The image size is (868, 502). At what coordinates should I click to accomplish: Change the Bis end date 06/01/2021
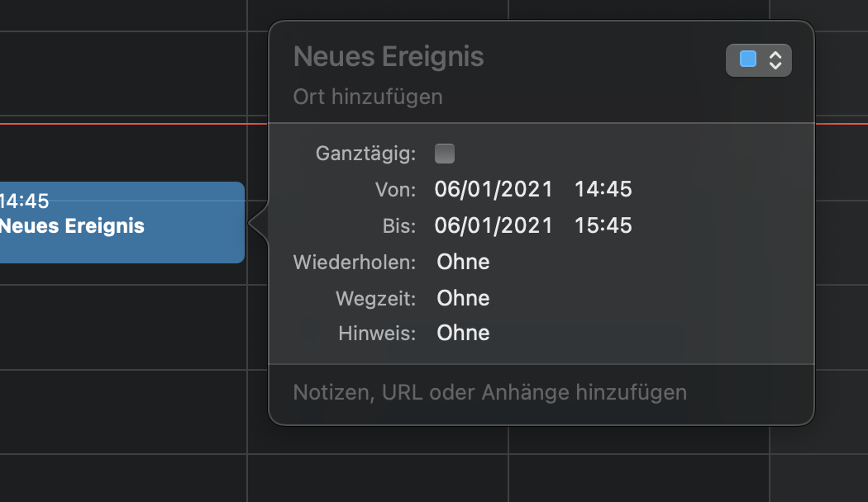click(x=494, y=225)
